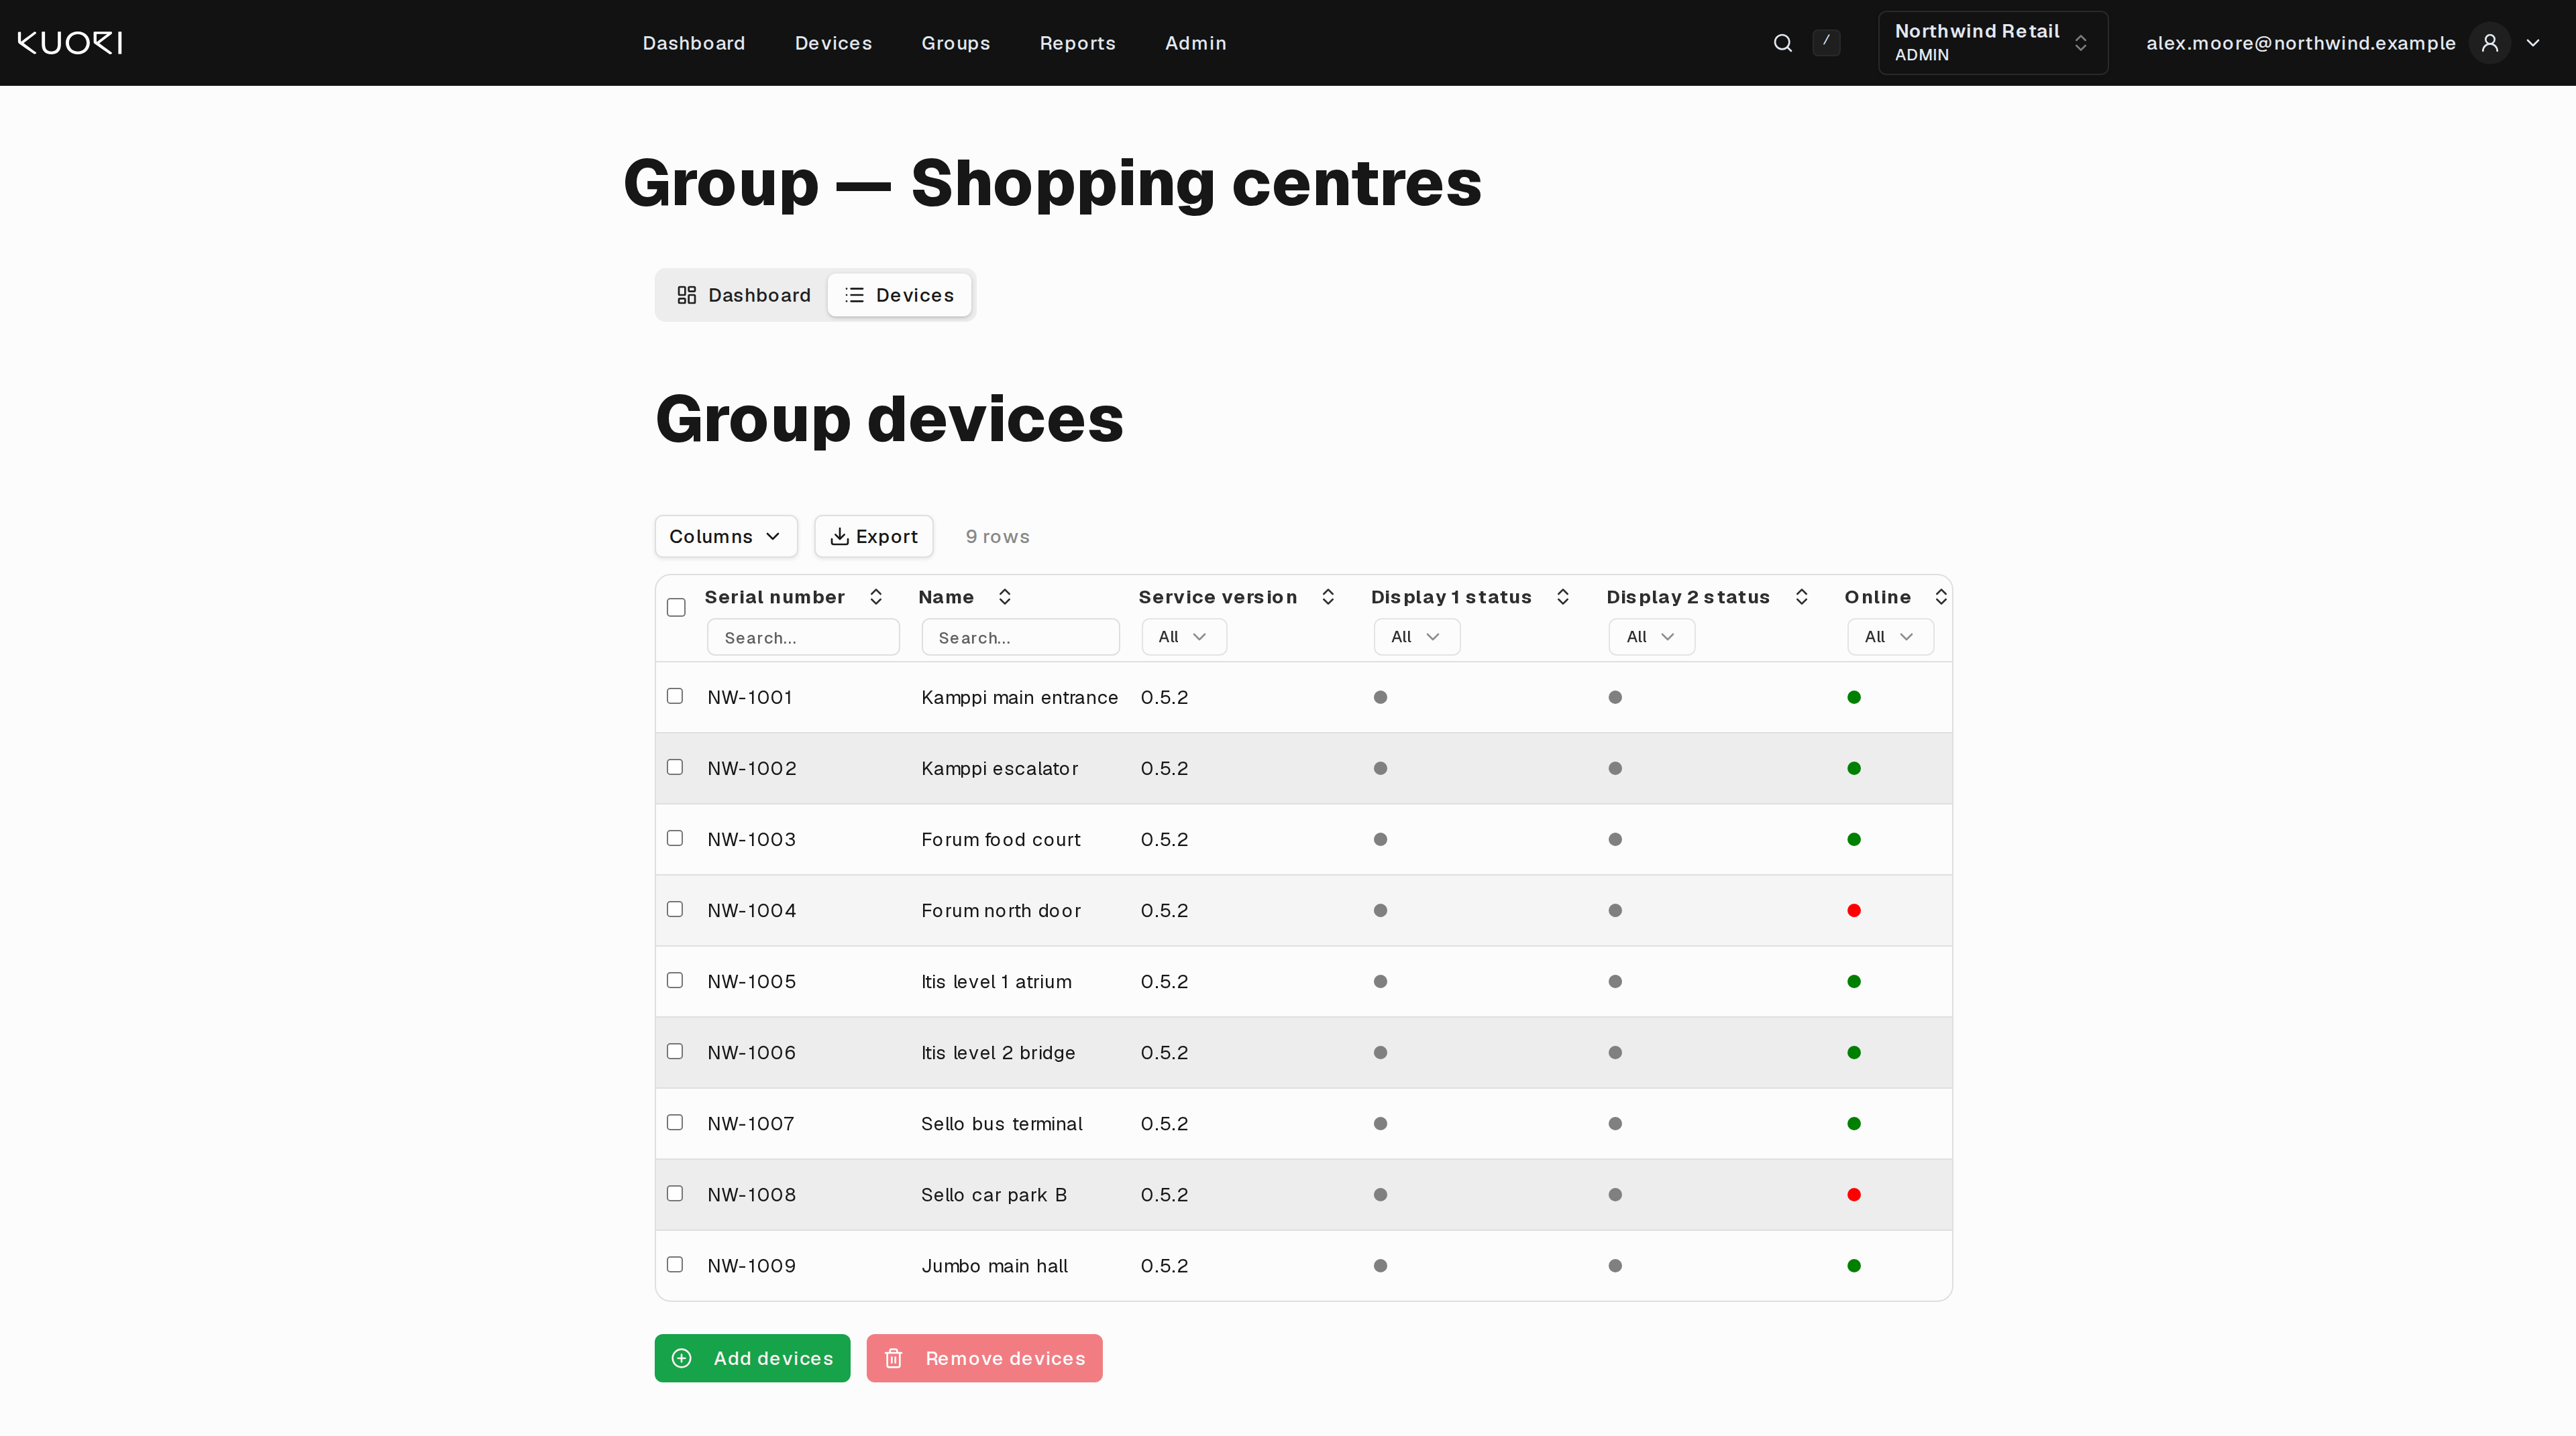Toggle the select-all header checkbox
The width and height of the screenshot is (2576, 1436).
(x=676, y=607)
